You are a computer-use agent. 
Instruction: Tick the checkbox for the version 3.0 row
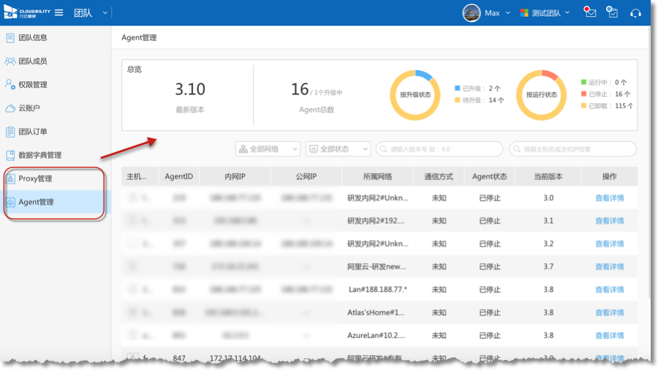132,198
